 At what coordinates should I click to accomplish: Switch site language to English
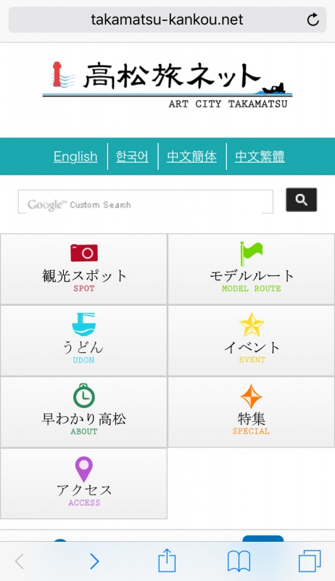(75, 156)
